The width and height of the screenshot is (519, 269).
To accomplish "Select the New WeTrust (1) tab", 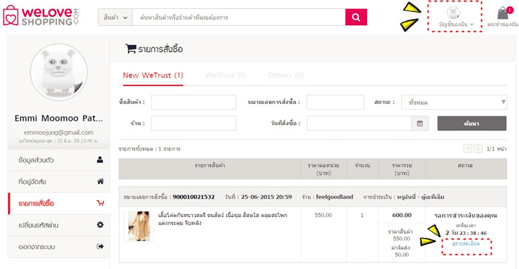I will pyautogui.click(x=153, y=76).
